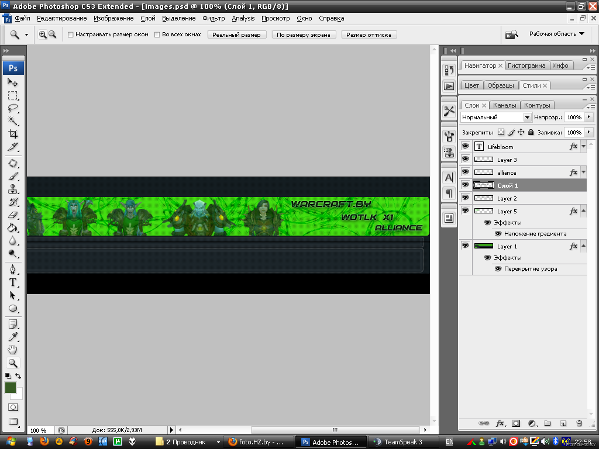
Task: Add a layer mask from Layers panel
Action: [516, 423]
